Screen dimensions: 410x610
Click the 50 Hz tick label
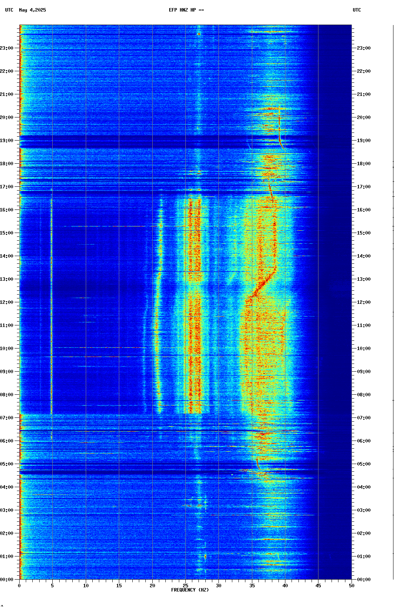pos(352,586)
